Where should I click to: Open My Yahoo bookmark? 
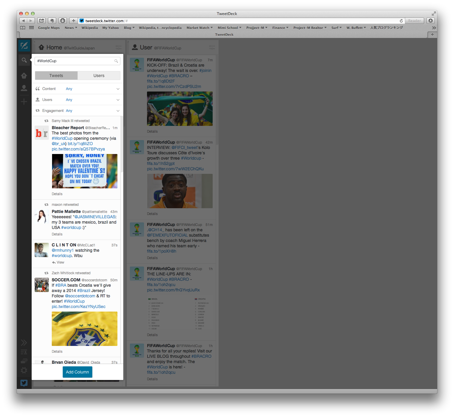111,28
